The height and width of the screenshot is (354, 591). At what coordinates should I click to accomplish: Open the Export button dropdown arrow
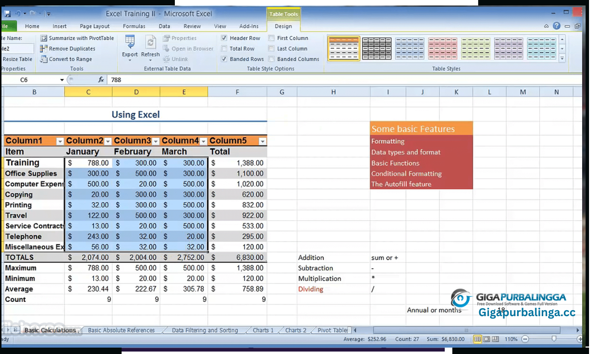[130, 60]
